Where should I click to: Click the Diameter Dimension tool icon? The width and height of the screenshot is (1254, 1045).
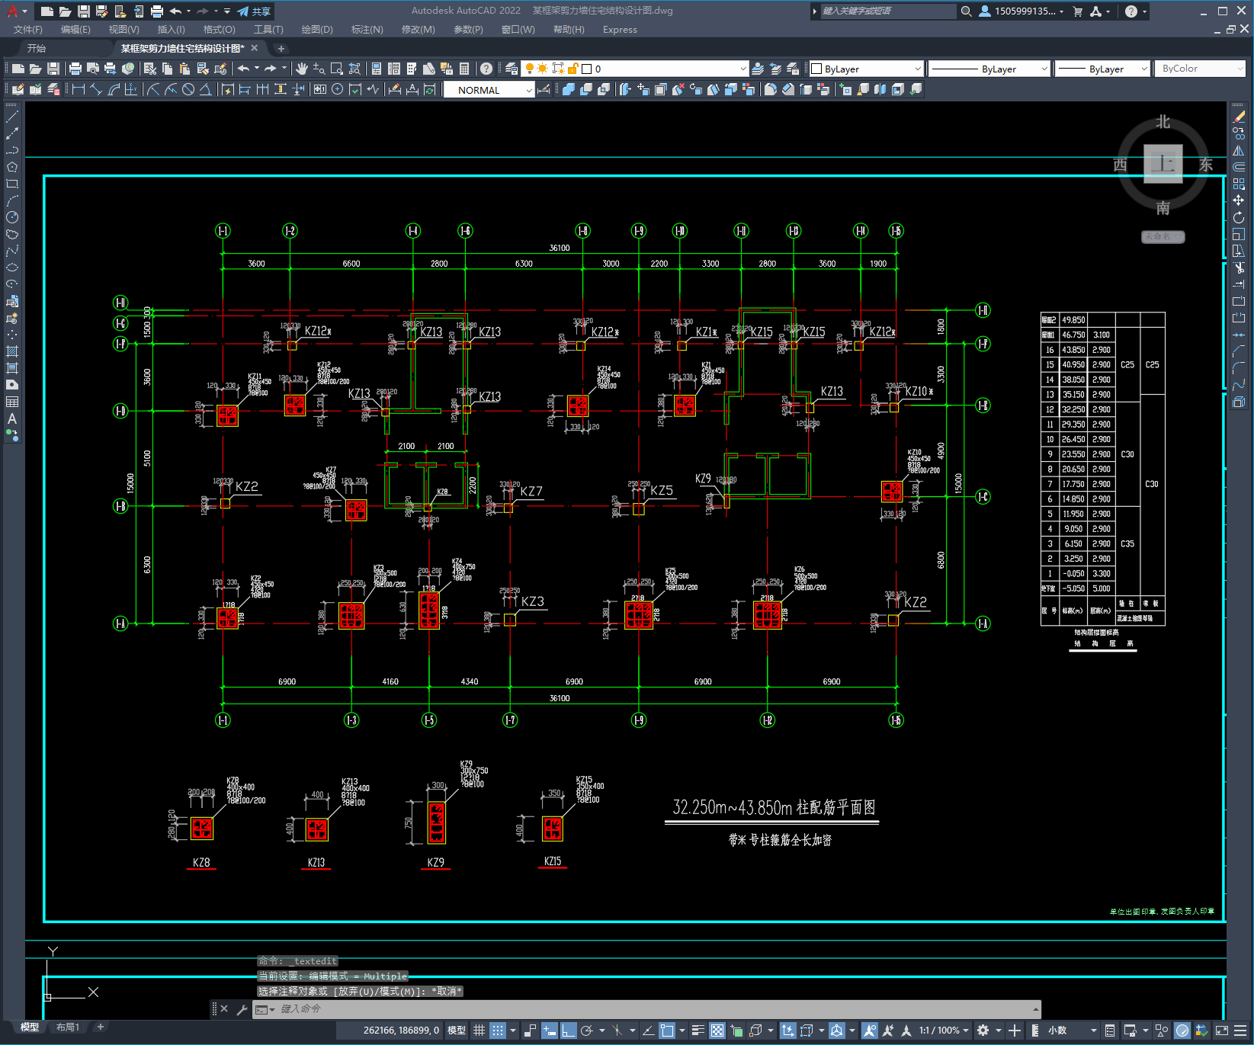point(188,89)
